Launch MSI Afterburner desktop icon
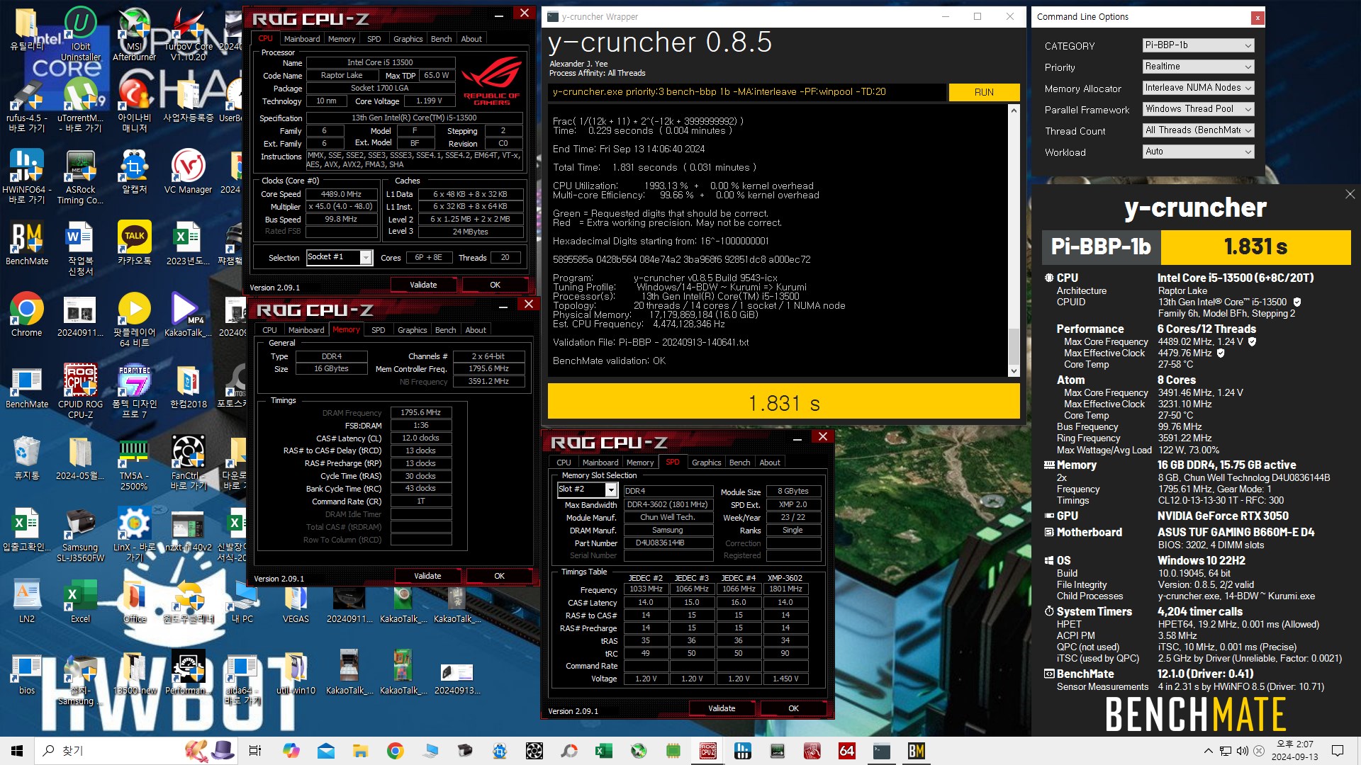 134,34
